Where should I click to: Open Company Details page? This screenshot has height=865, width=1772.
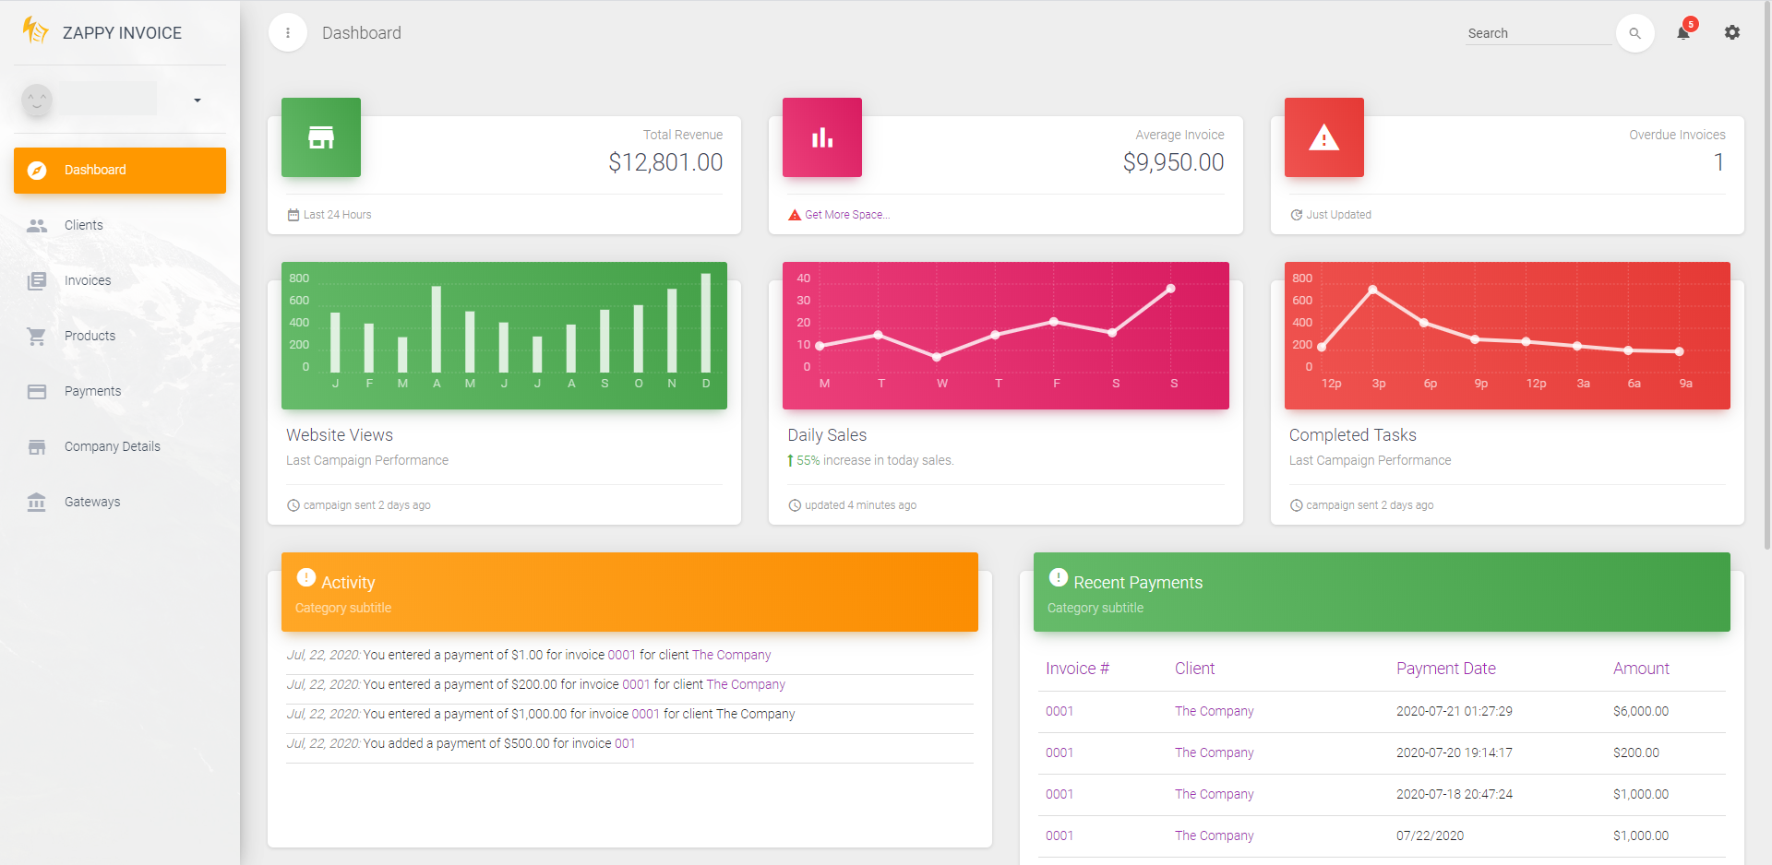pyautogui.click(x=112, y=446)
